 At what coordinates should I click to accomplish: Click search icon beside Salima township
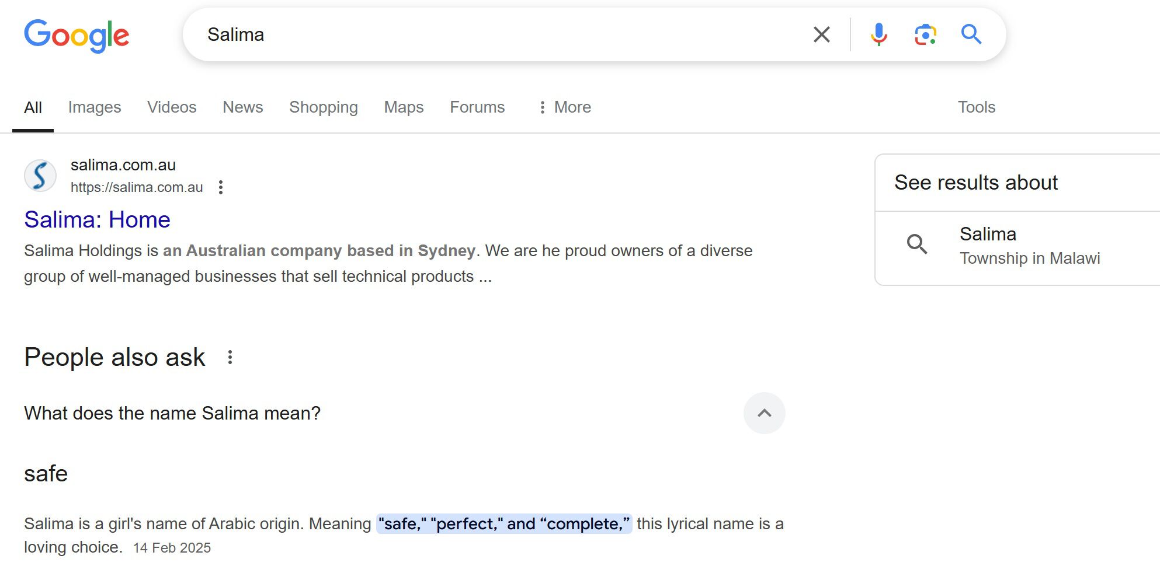pos(917,244)
